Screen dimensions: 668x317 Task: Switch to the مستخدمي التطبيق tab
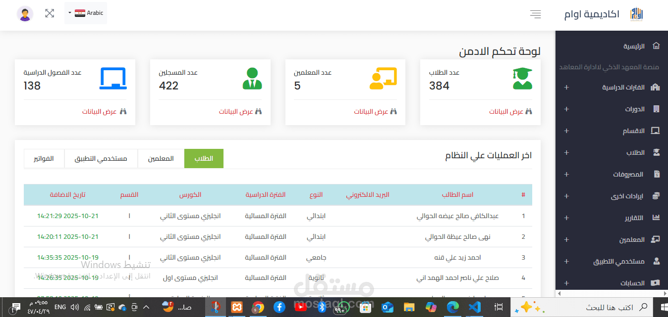click(101, 159)
